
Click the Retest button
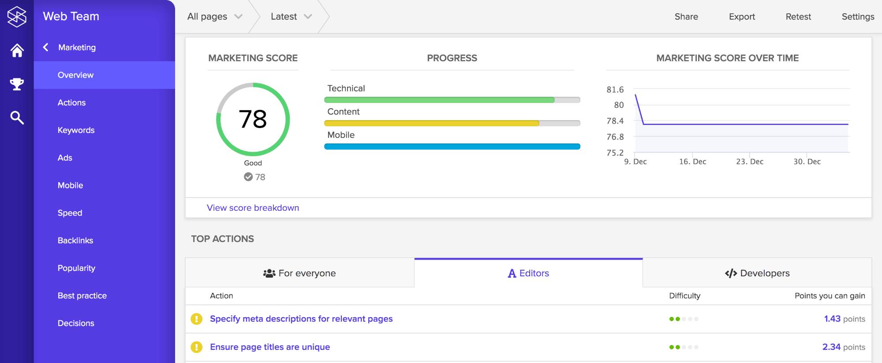(798, 17)
